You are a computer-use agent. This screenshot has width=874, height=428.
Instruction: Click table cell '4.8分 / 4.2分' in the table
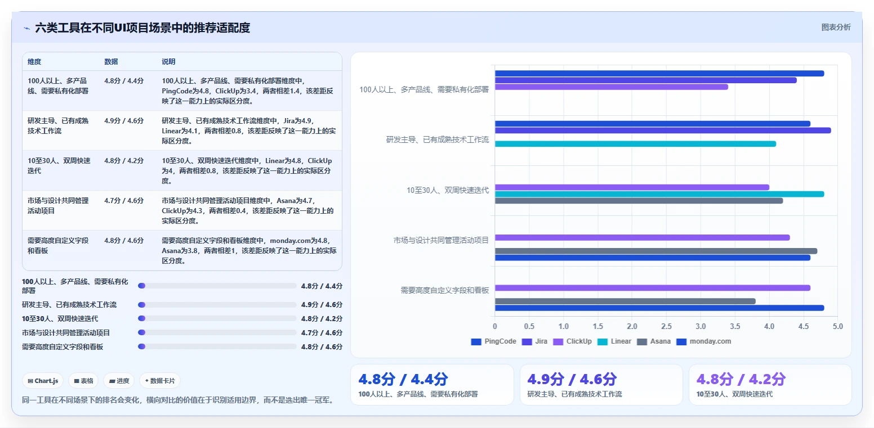click(124, 161)
